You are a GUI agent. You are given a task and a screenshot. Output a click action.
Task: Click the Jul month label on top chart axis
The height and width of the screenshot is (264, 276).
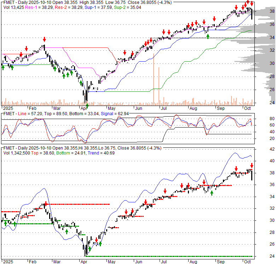pos(163,108)
